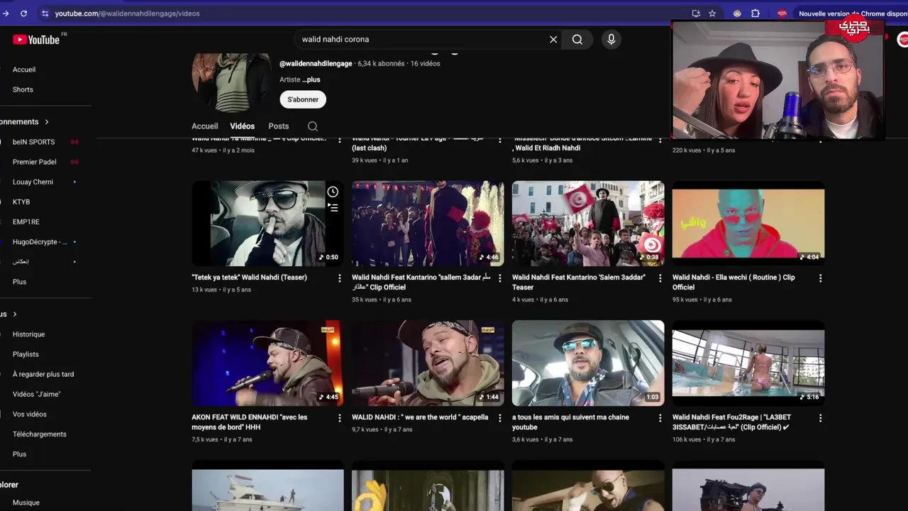
Task: Play LA3BET 3ISSABET clip thumbnail
Action: click(748, 363)
